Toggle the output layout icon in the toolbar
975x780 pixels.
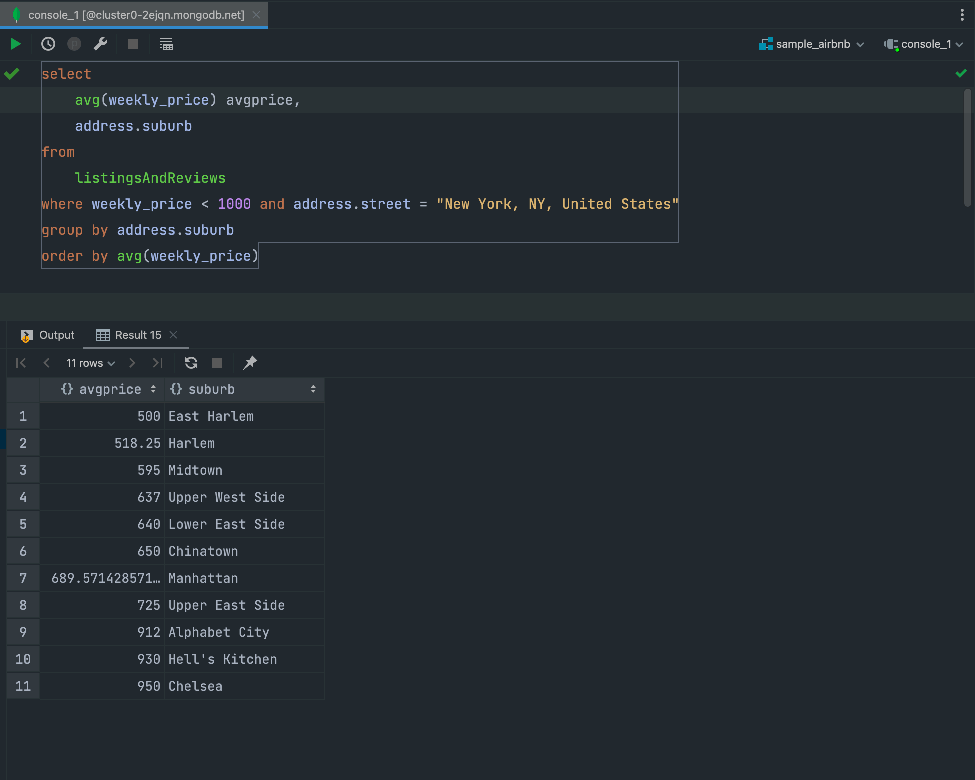pyautogui.click(x=166, y=44)
